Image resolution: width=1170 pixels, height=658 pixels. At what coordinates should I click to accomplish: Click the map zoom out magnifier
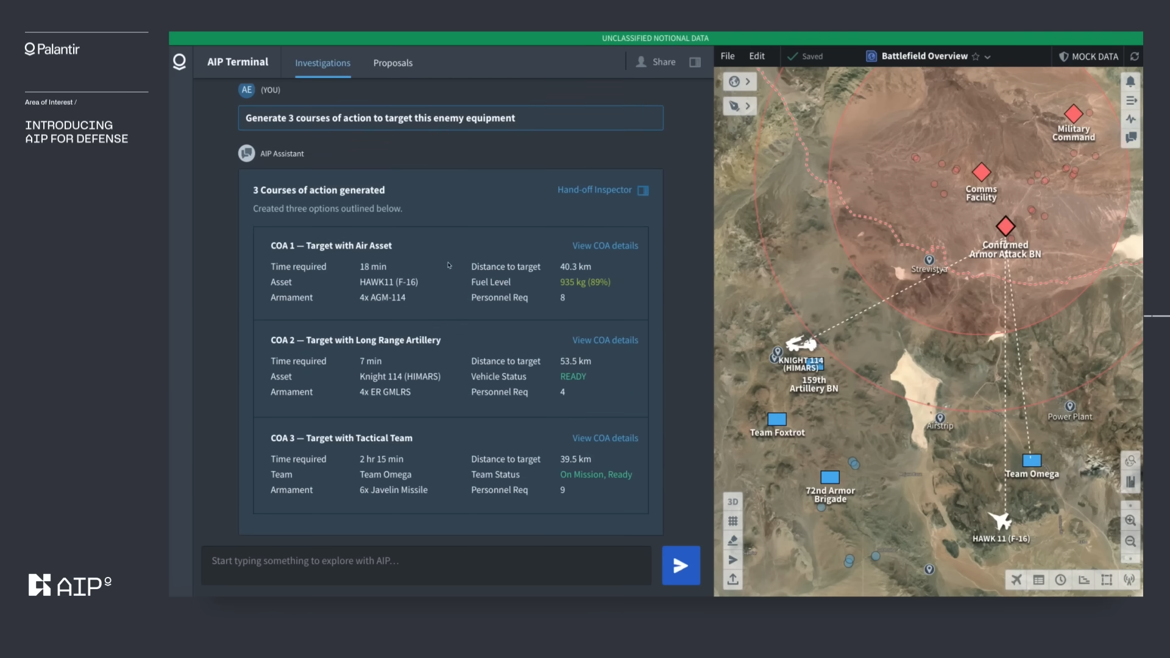1130,541
